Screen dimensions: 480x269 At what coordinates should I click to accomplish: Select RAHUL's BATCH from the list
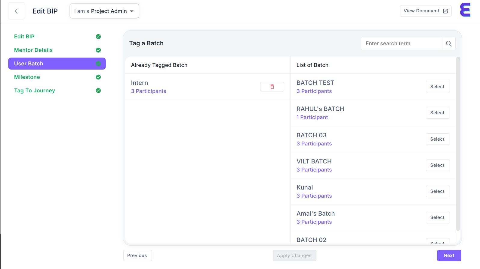(437, 113)
